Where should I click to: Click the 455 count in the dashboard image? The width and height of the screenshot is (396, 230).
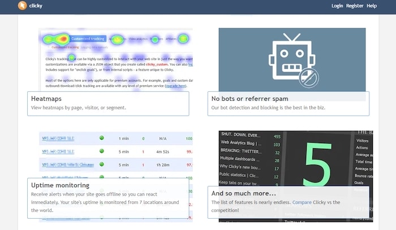pos(277,136)
